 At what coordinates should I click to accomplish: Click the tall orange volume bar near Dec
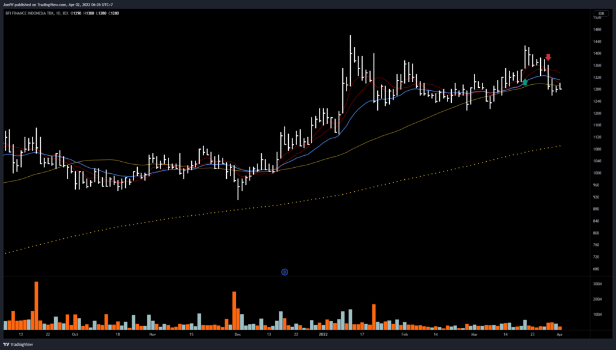point(234,310)
